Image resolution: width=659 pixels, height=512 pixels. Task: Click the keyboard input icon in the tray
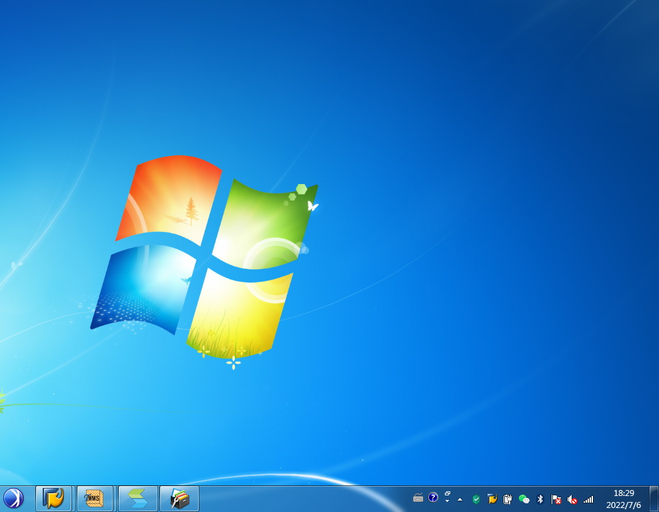pos(418,499)
